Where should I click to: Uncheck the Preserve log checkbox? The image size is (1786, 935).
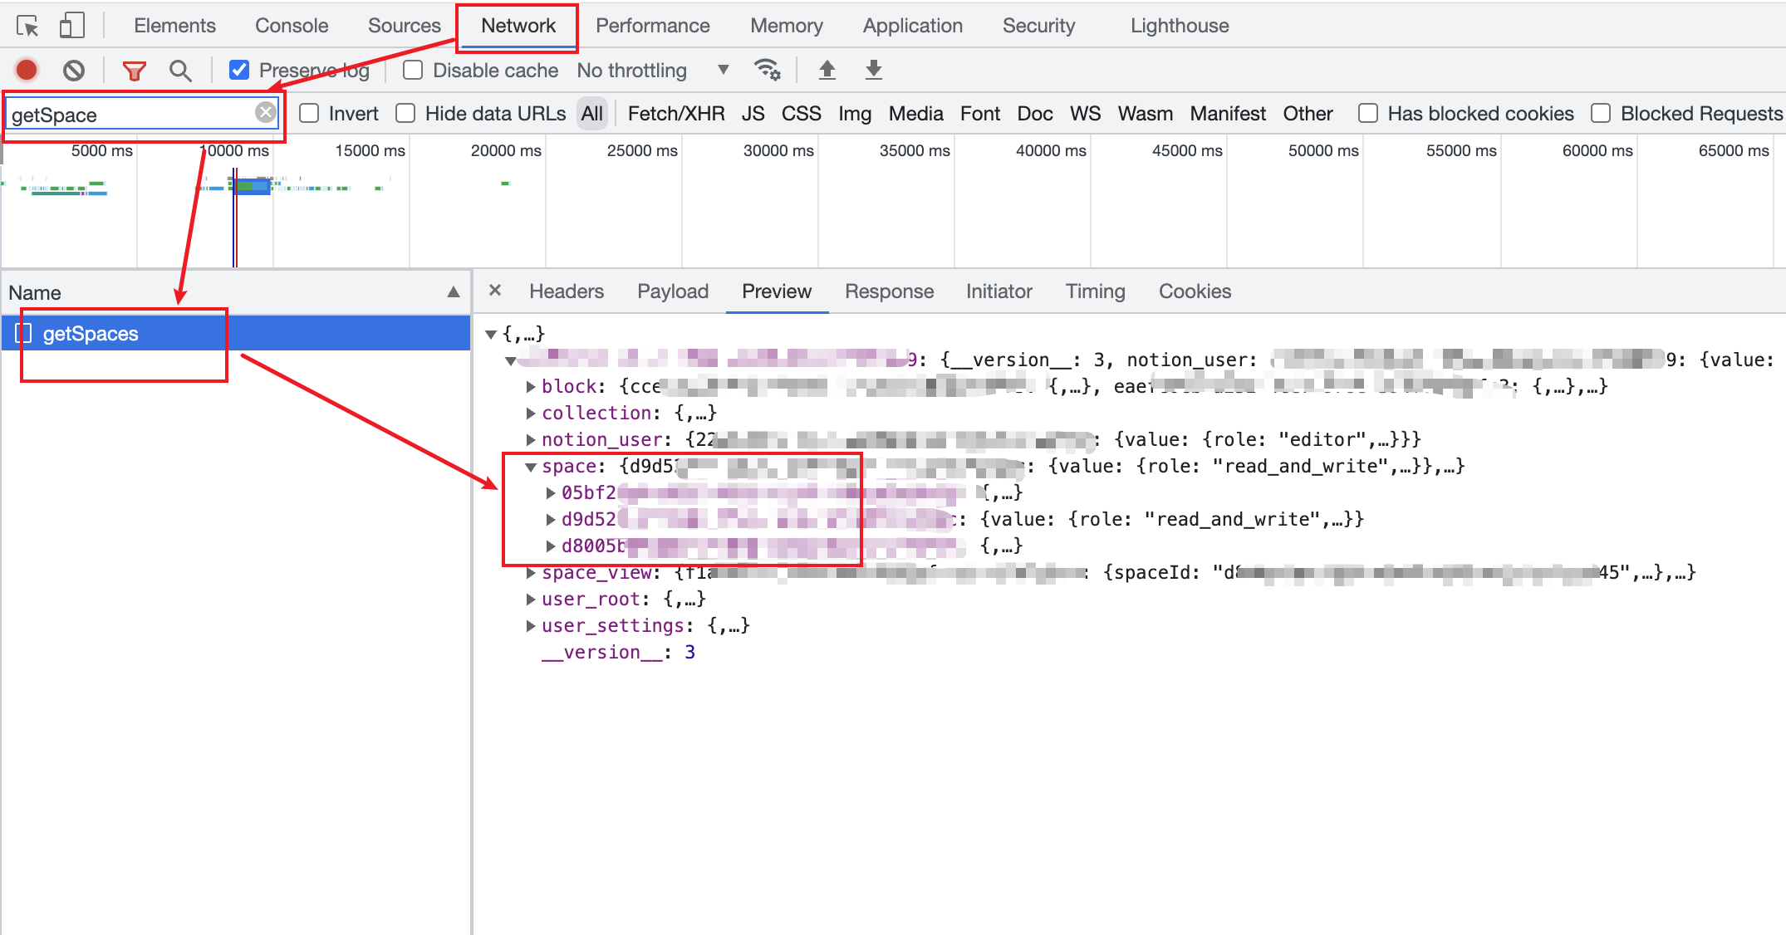pos(239,70)
